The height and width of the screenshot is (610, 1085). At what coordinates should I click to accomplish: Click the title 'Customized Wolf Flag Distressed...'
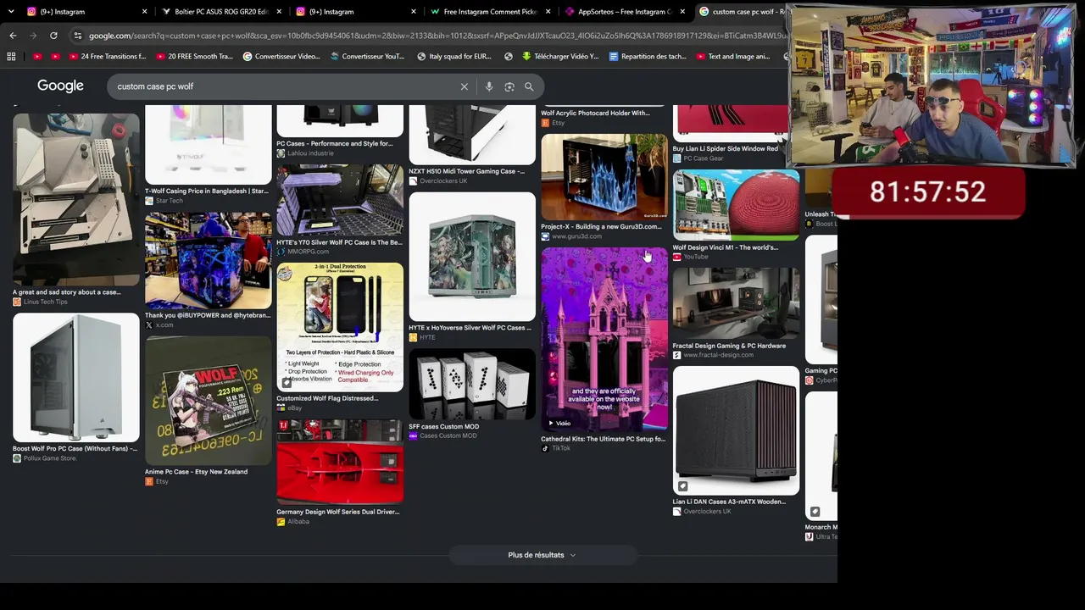click(327, 398)
